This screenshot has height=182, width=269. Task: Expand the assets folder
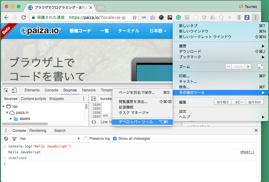pyautogui.click(x=11, y=119)
